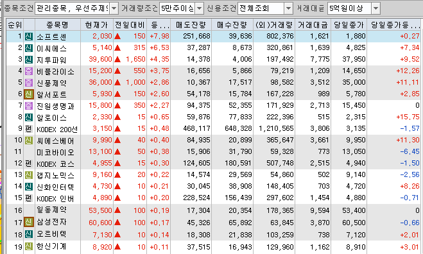The width and height of the screenshot is (423, 254).
Task: Select stock name 소프트센
Action: [51, 37]
